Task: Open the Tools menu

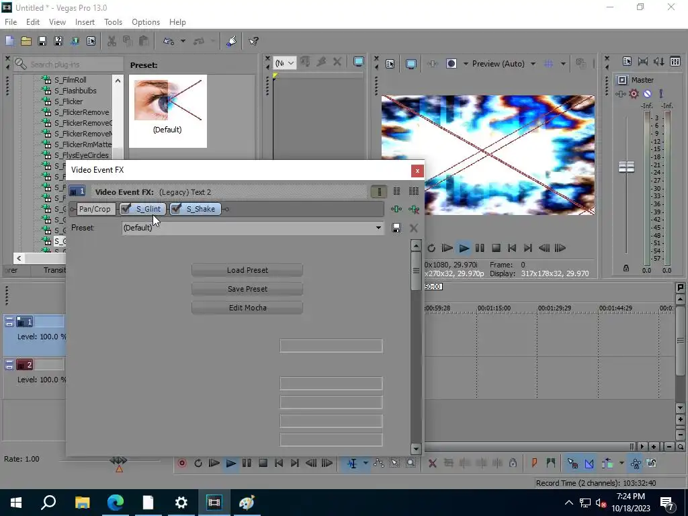Action: tap(113, 22)
